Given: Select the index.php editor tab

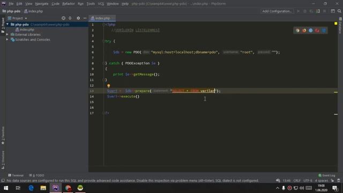Looking at the screenshot, I should [x=102, y=18].
